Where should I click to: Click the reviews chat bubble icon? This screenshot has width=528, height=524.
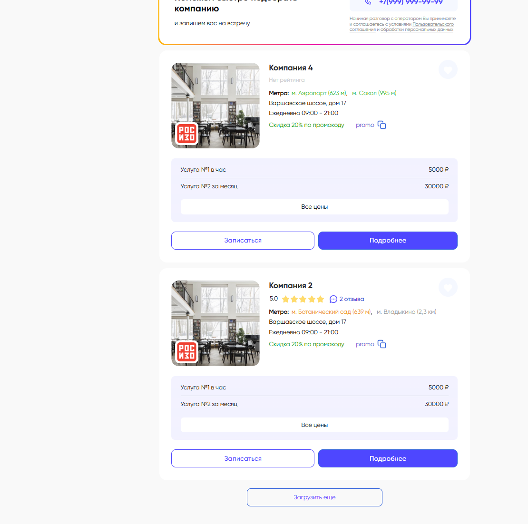point(333,299)
